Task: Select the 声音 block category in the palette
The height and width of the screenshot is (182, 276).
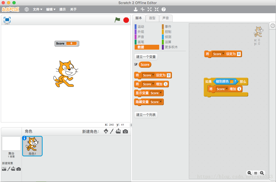Action: 147,37
